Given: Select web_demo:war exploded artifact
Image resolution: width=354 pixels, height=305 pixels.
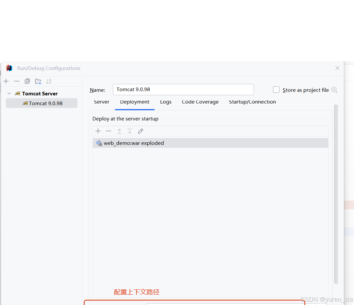Looking at the screenshot, I should (211, 143).
